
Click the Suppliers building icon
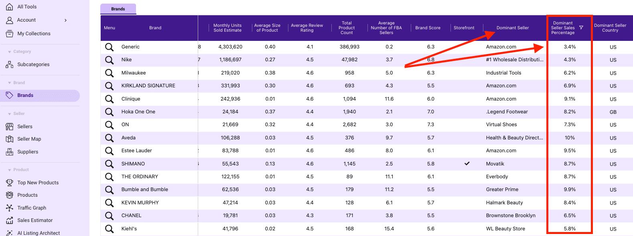[10, 152]
